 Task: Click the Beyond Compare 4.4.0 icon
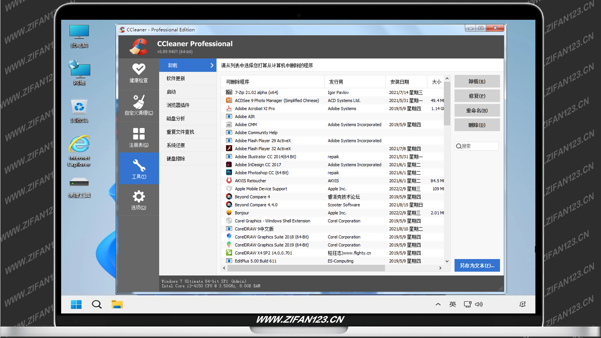coord(229,205)
